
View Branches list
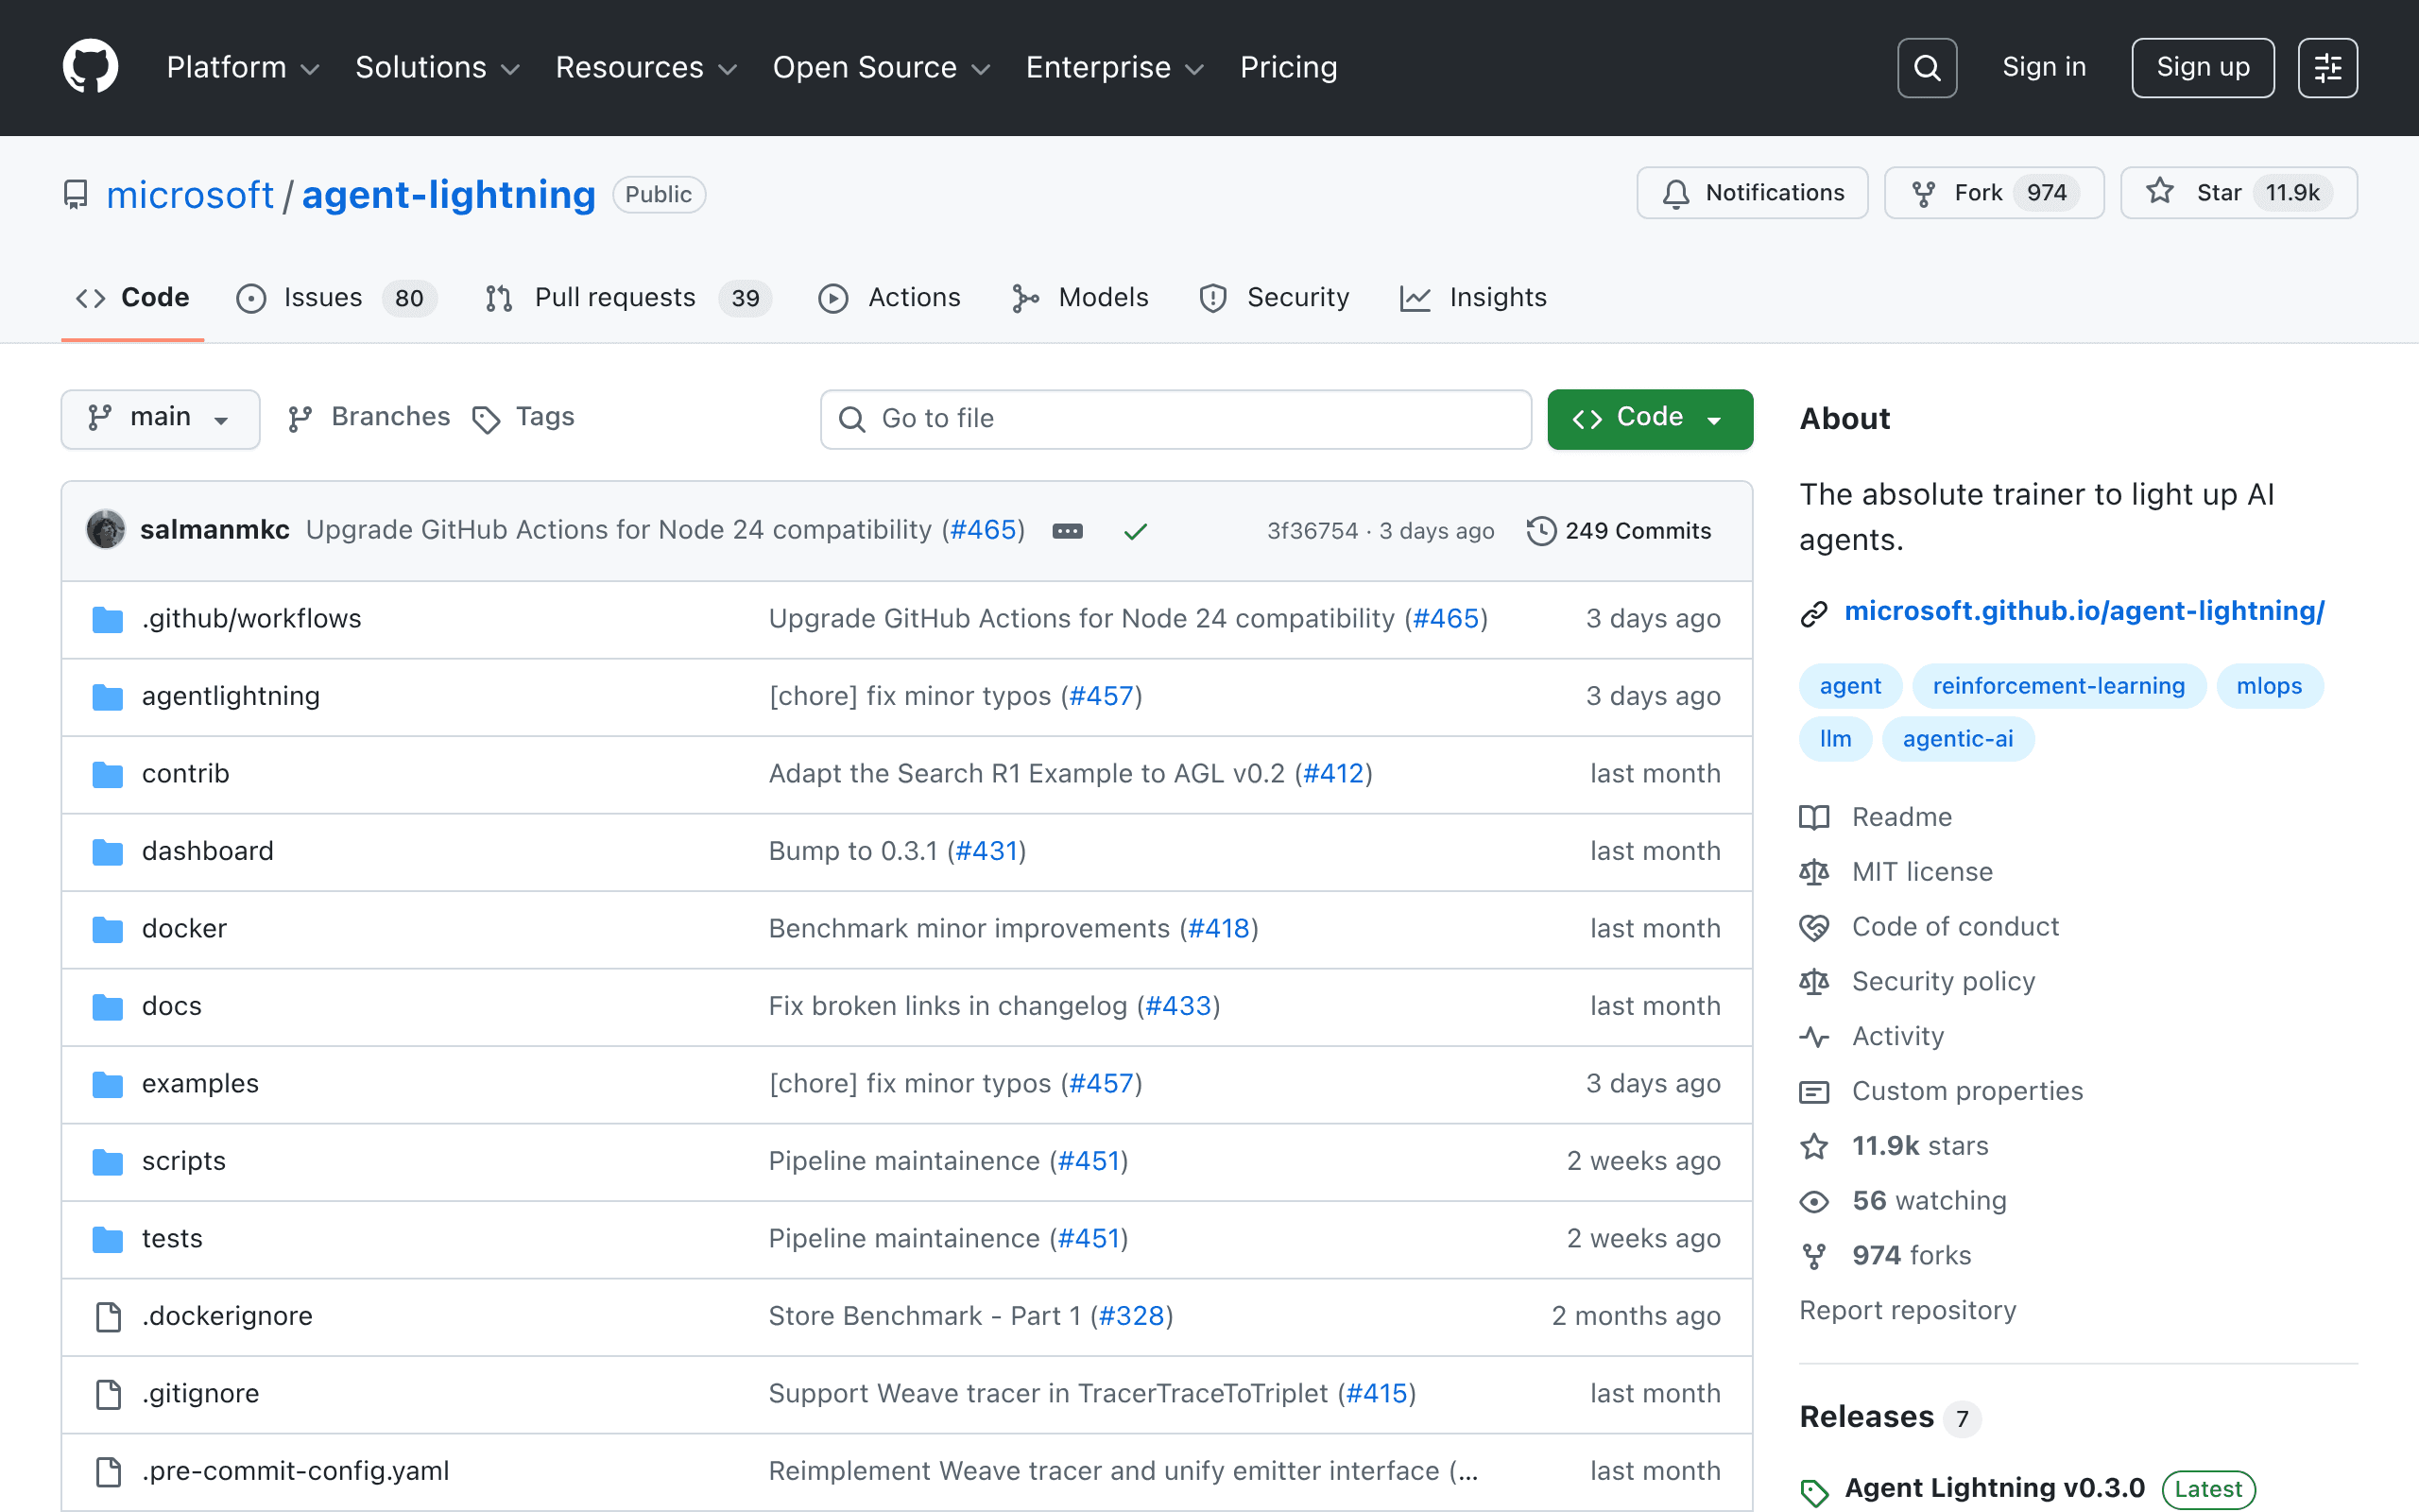coord(369,417)
